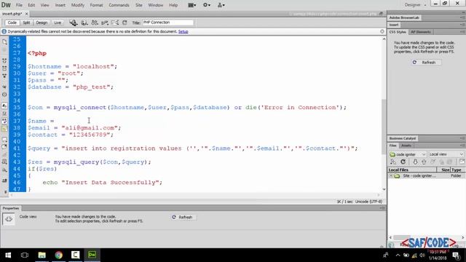Screen dimensions: 466x262
Task: Click the Select Parent Tag coding icon
Action: coord(4,87)
